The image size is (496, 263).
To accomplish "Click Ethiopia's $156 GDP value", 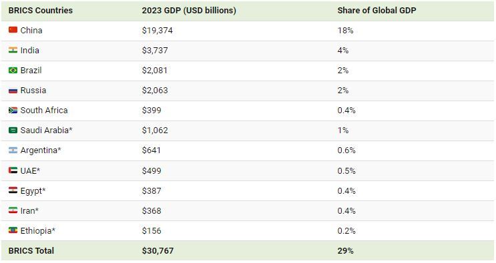I will click(152, 231).
